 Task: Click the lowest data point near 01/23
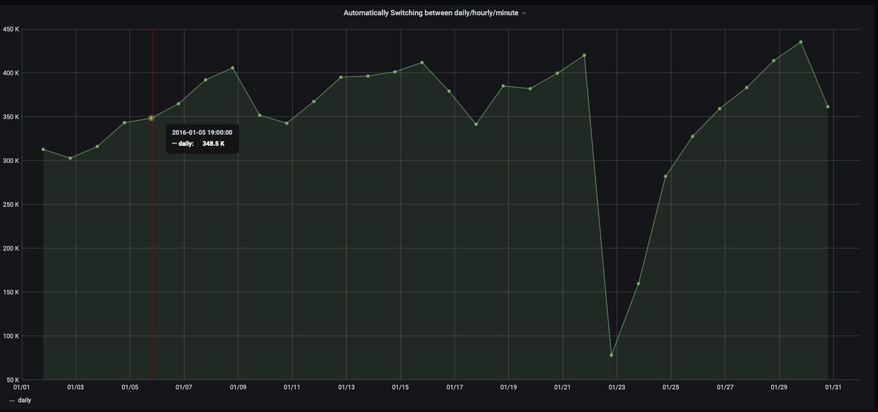tap(611, 355)
